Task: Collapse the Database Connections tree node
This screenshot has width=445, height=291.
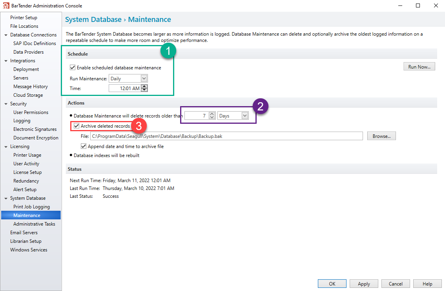Action: (x=5, y=35)
